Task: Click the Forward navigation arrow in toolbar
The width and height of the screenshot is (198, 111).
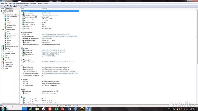Action: tap(5, 5)
